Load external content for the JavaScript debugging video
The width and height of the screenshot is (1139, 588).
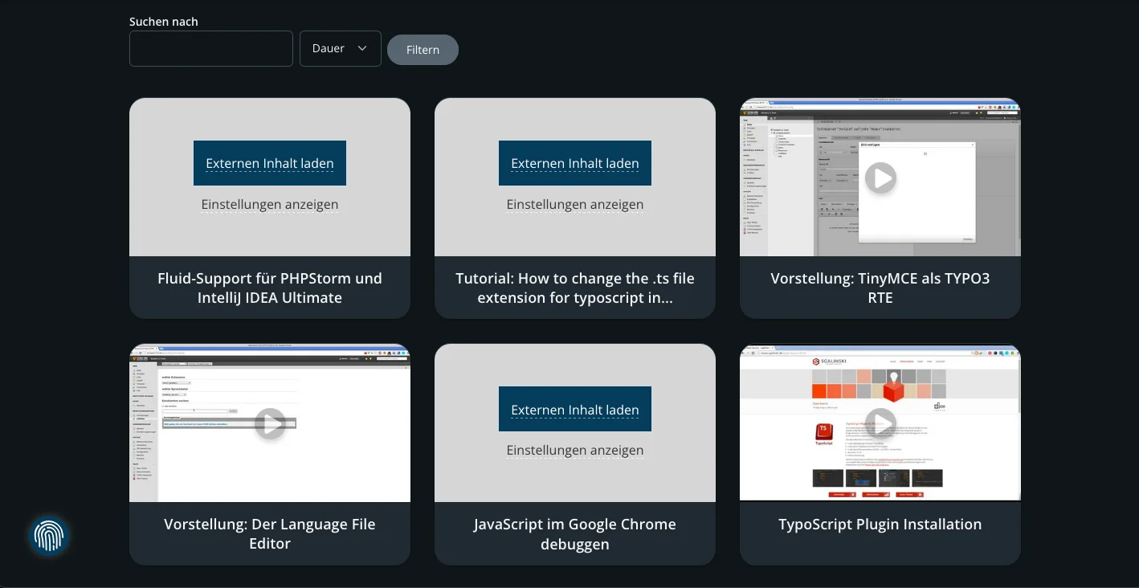click(x=575, y=409)
